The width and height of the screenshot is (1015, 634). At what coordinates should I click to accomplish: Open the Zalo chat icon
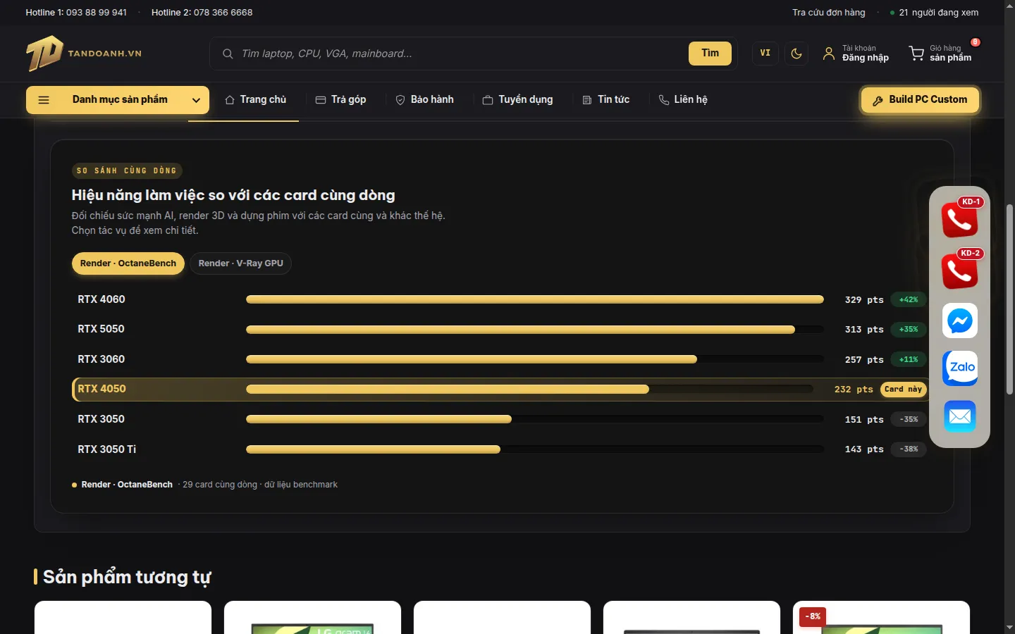959,368
